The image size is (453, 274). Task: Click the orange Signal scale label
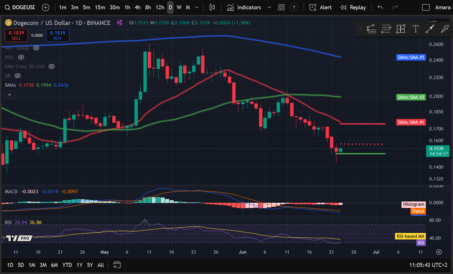pyautogui.click(x=418, y=211)
